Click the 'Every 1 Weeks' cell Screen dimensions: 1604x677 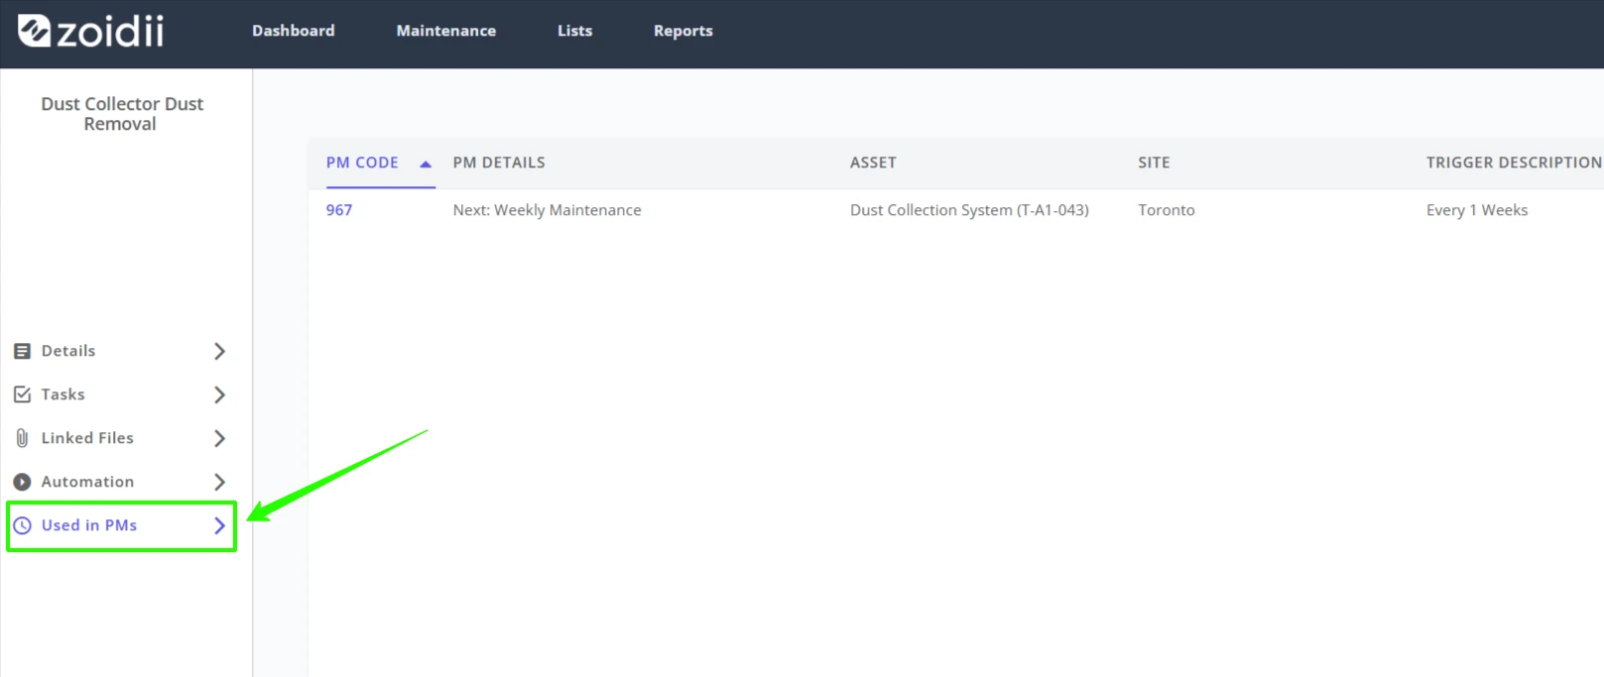(1477, 210)
